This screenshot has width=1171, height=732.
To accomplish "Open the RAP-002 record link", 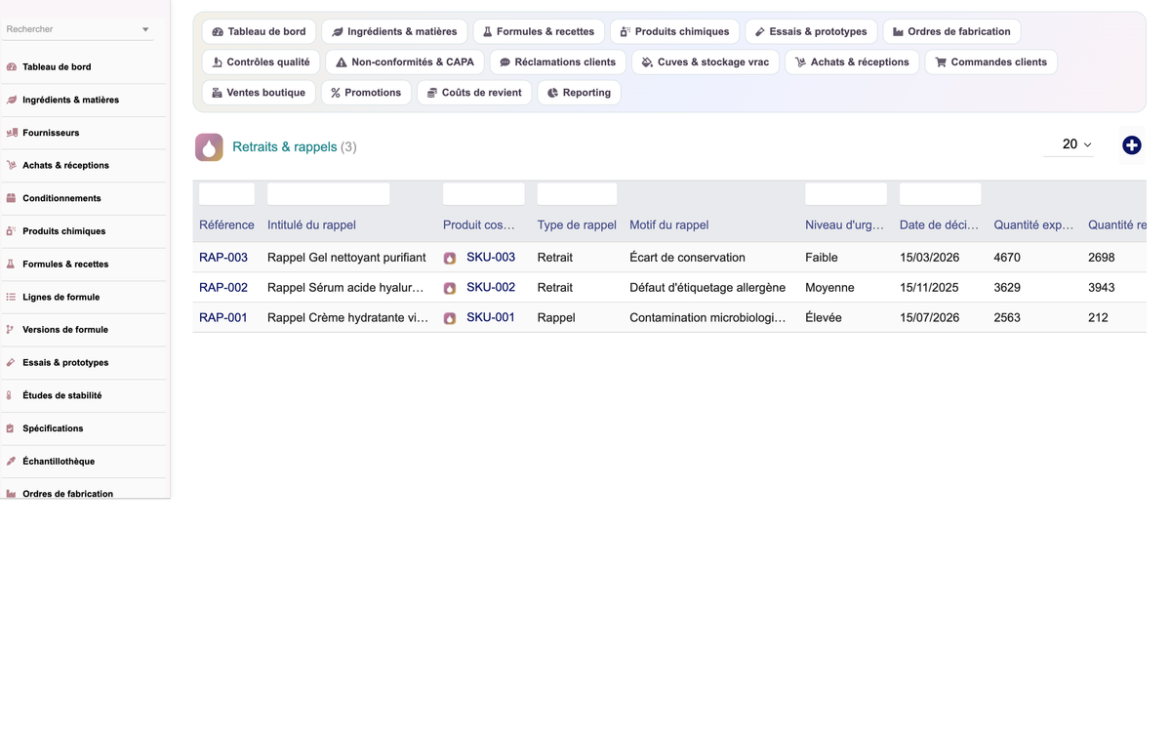I will tap(223, 288).
